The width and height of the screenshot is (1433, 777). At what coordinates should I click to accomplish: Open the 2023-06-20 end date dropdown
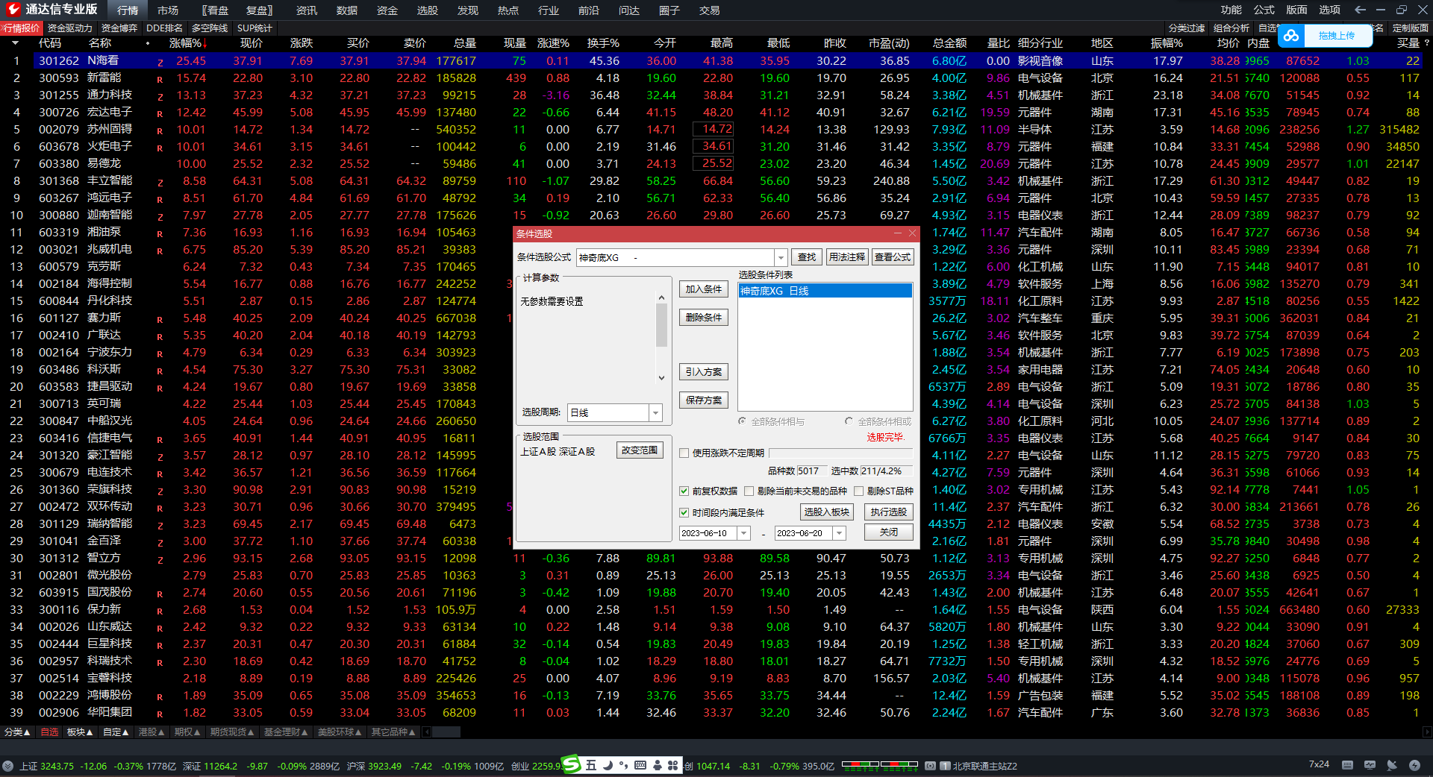click(x=839, y=533)
